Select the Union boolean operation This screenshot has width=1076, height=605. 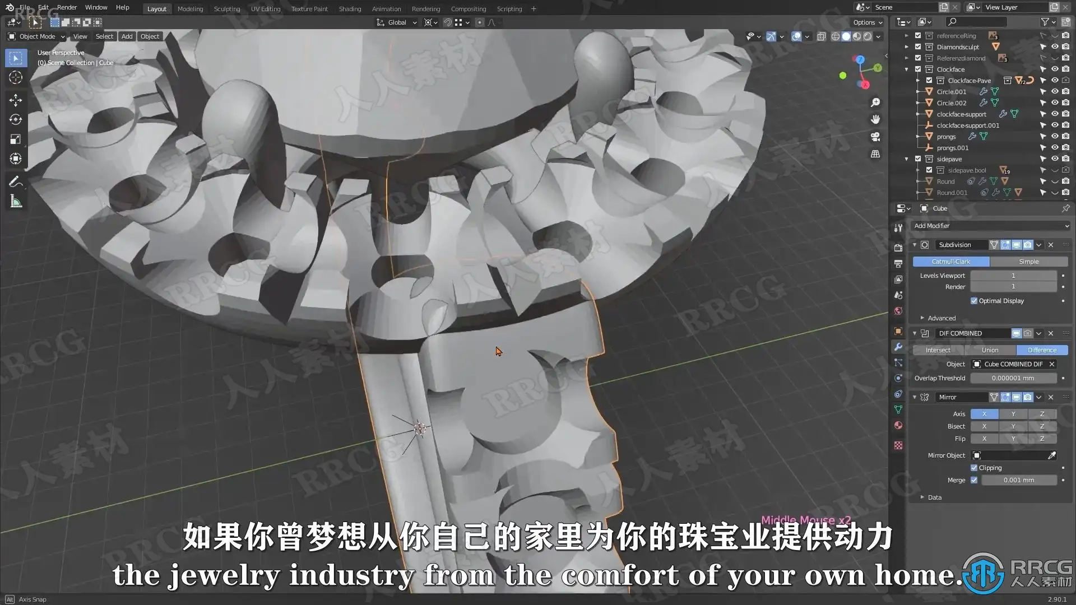click(x=990, y=350)
